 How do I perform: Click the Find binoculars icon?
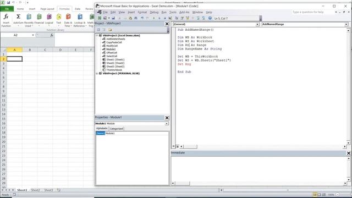click(136, 18)
